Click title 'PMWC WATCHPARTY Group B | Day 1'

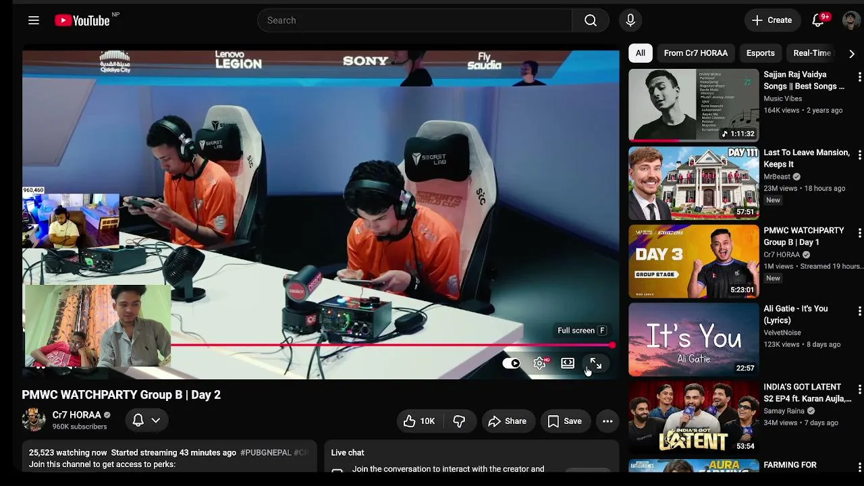(x=804, y=236)
